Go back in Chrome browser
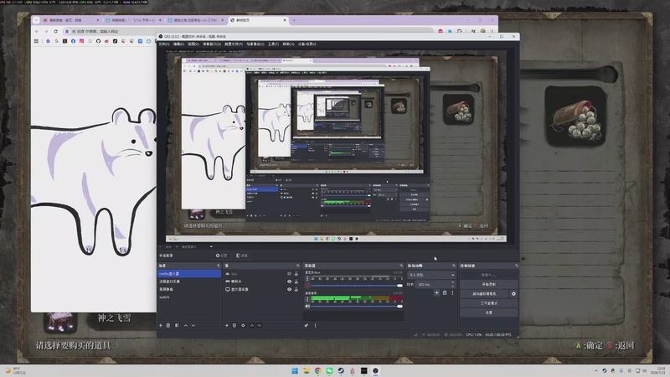 point(37,31)
